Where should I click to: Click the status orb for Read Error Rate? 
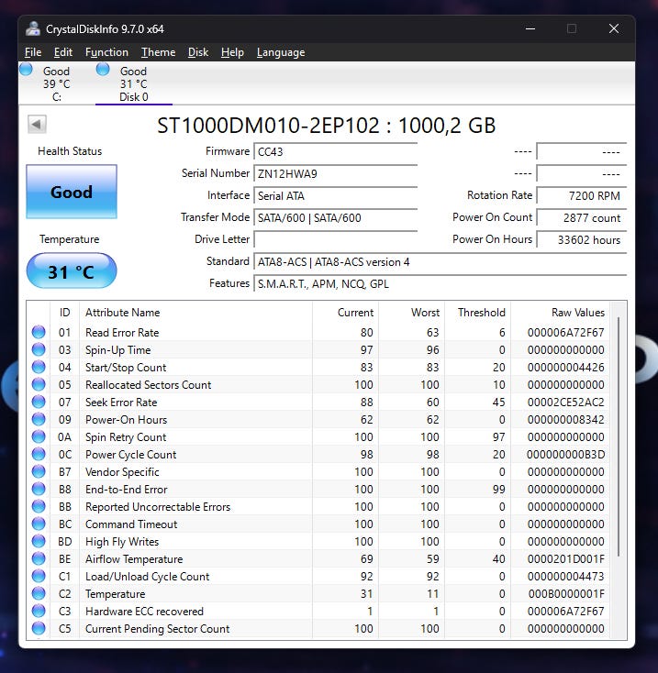pos(39,332)
